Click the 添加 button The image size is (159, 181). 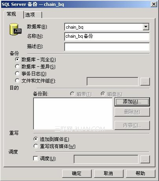click(x=132, y=102)
